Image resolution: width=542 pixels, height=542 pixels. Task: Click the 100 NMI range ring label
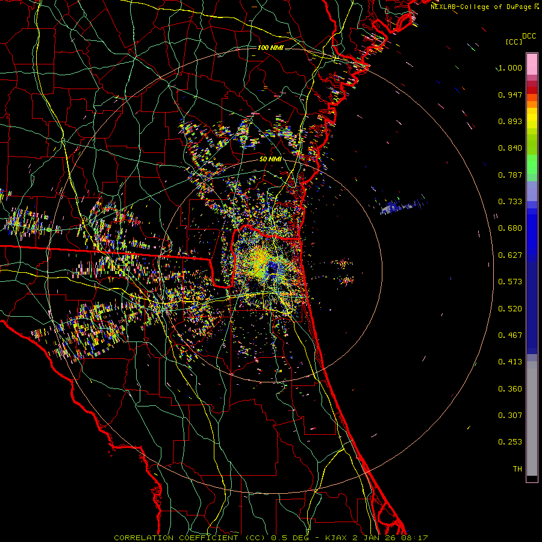pos(270,48)
